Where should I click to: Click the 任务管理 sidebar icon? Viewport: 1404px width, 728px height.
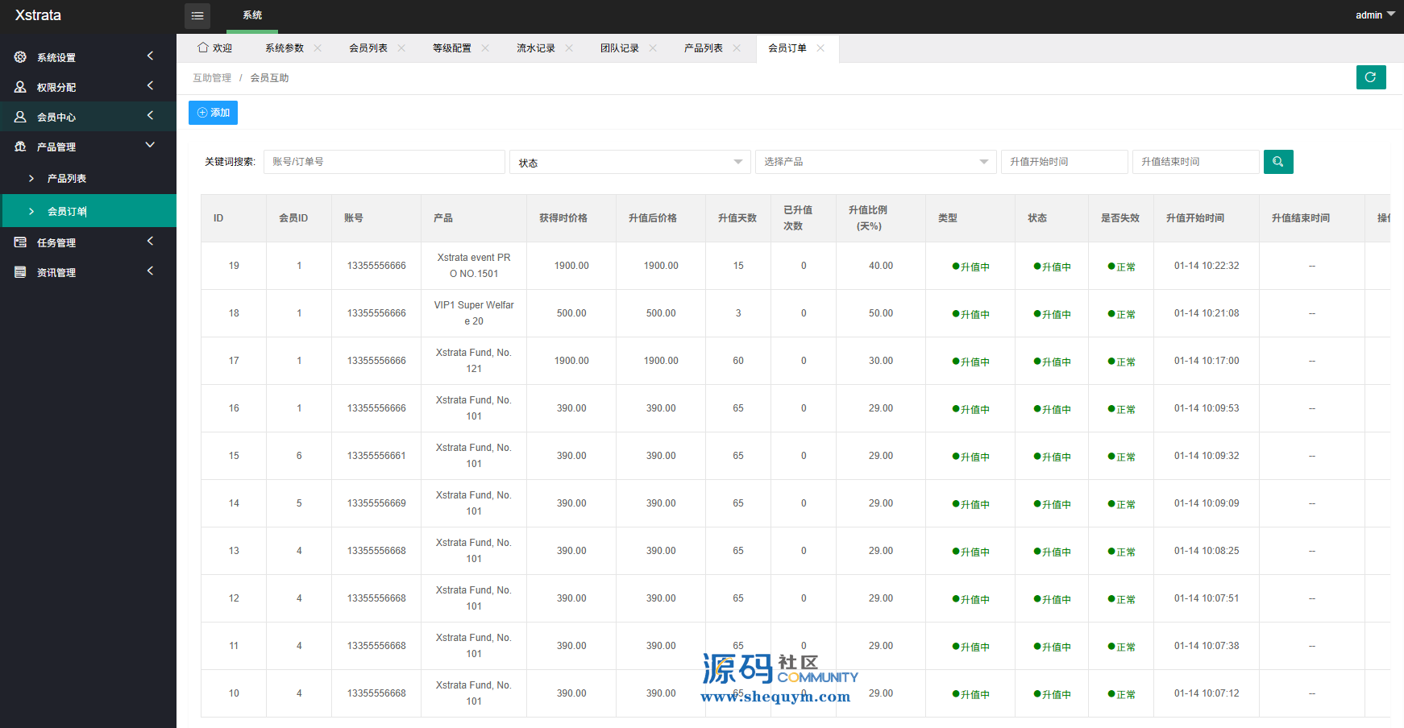coord(20,242)
